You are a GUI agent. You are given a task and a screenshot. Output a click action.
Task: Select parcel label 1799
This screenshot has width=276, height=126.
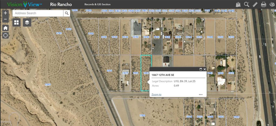tap(88, 11)
